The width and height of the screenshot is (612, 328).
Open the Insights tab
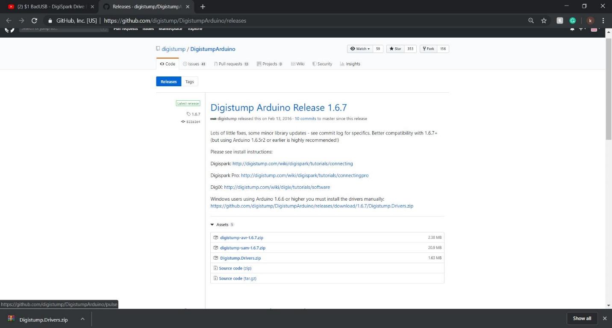tap(350, 64)
